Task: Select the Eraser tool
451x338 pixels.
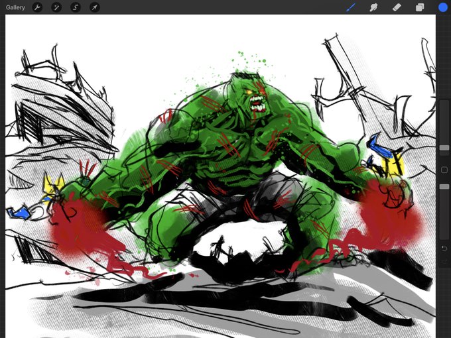Action: (x=397, y=7)
